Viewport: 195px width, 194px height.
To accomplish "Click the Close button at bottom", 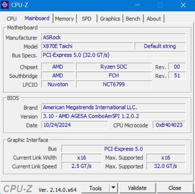I will [x=175, y=188].
